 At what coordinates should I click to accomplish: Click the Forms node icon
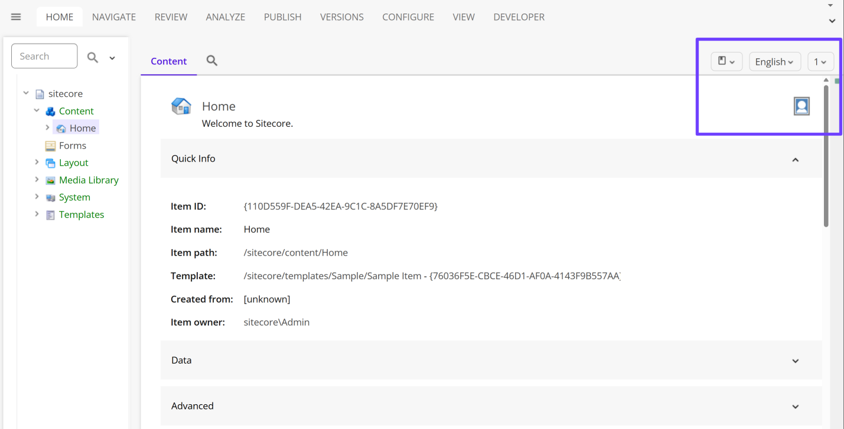coord(50,146)
